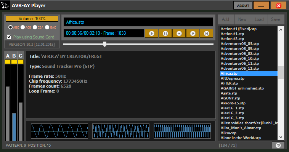Select Alex16_3.stp in playlist
This screenshot has width=289, height=152.
249,118
